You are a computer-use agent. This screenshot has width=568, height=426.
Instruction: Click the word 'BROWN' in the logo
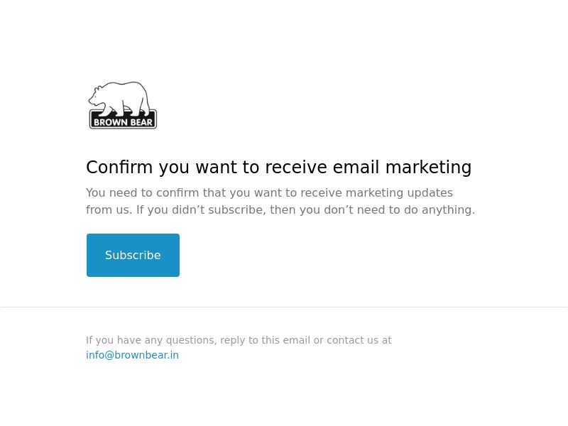click(x=111, y=122)
